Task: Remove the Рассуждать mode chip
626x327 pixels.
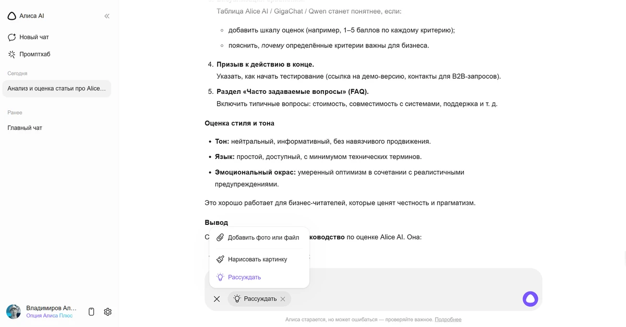Action: [283, 299]
